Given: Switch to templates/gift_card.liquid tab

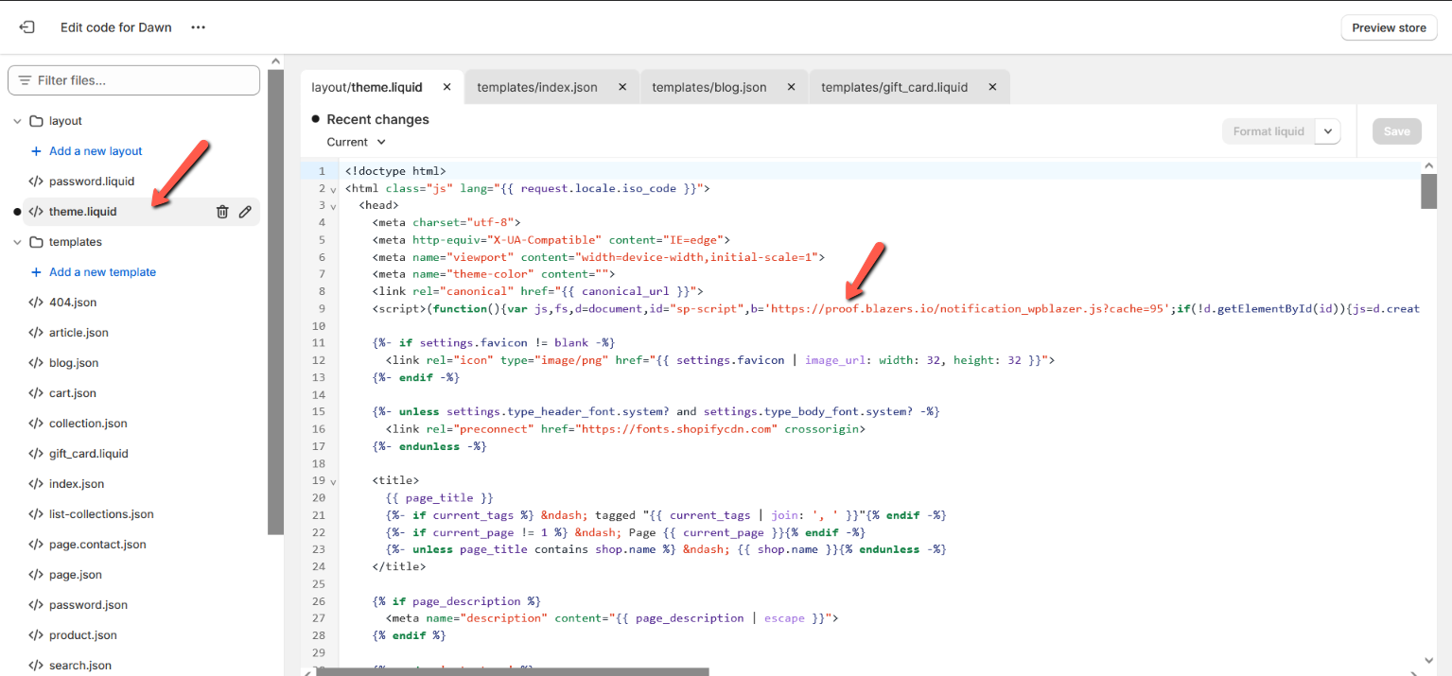Looking at the screenshot, I should (x=894, y=87).
